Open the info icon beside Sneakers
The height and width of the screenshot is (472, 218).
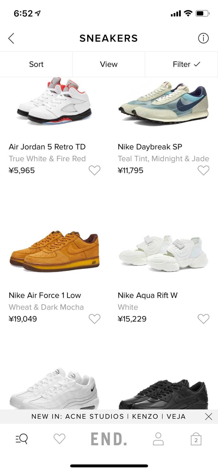click(x=203, y=38)
